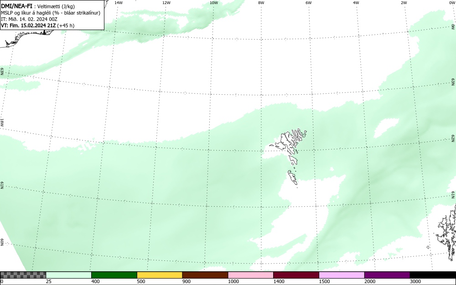Viewport: 456px width, 285px height.
Task: Click the rotated "18W" label
Action: pyautogui.click(x=2, y=122)
